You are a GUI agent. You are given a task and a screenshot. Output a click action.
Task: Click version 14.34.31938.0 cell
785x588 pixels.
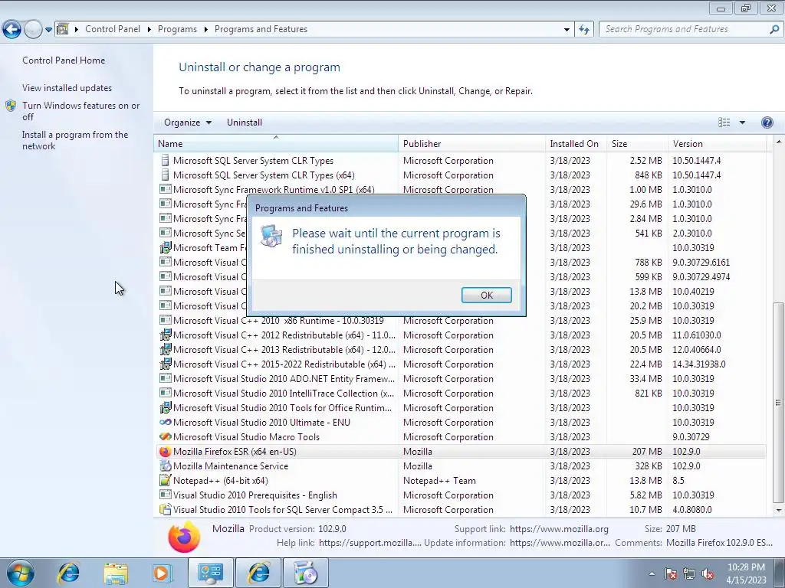click(699, 364)
